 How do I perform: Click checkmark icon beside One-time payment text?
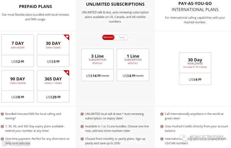pyautogui.click(x=2, y=139)
